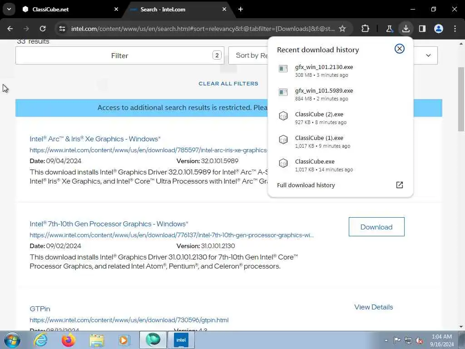Click the ClassiCube.exe cube icon

pos(283,163)
